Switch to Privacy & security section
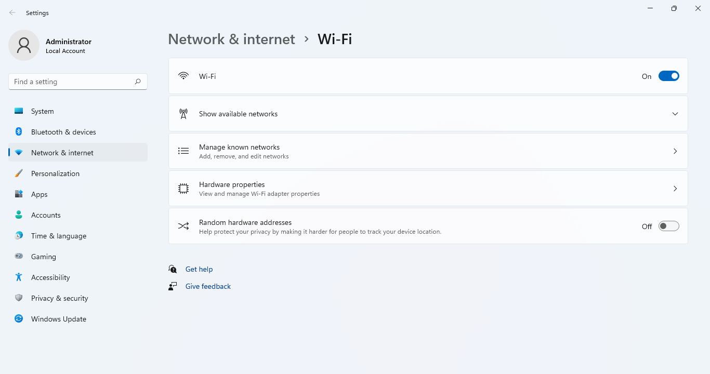Viewport: 710px width, 374px height. point(60,298)
